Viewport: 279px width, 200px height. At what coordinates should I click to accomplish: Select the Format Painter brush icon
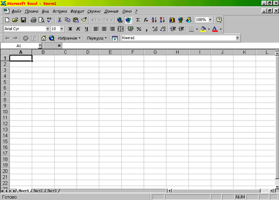pos(84,20)
